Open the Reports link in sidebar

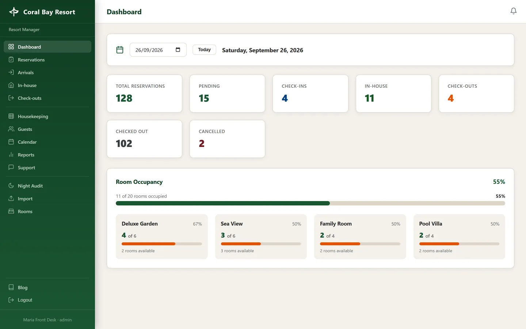tap(47, 155)
